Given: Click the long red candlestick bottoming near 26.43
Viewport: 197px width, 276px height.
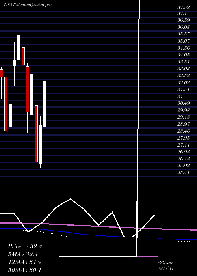Looking at the screenshot, I should coord(36,134).
